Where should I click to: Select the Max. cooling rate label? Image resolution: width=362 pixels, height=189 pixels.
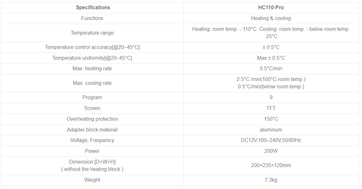click(92, 83)
